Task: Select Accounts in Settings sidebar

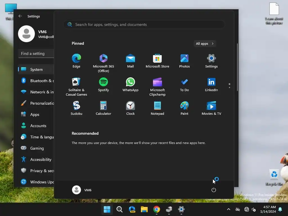Action: 36,126
